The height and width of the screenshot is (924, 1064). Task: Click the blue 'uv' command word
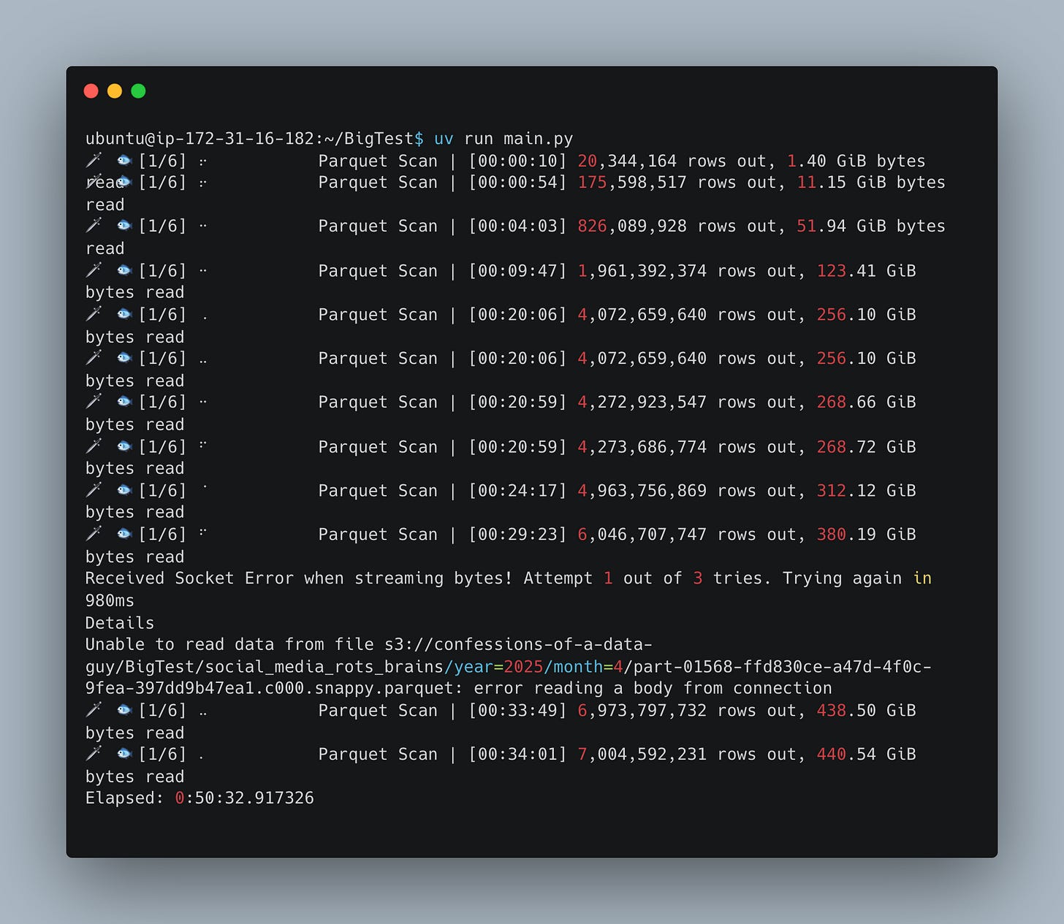pyautogui.click(x=444, y=139)
